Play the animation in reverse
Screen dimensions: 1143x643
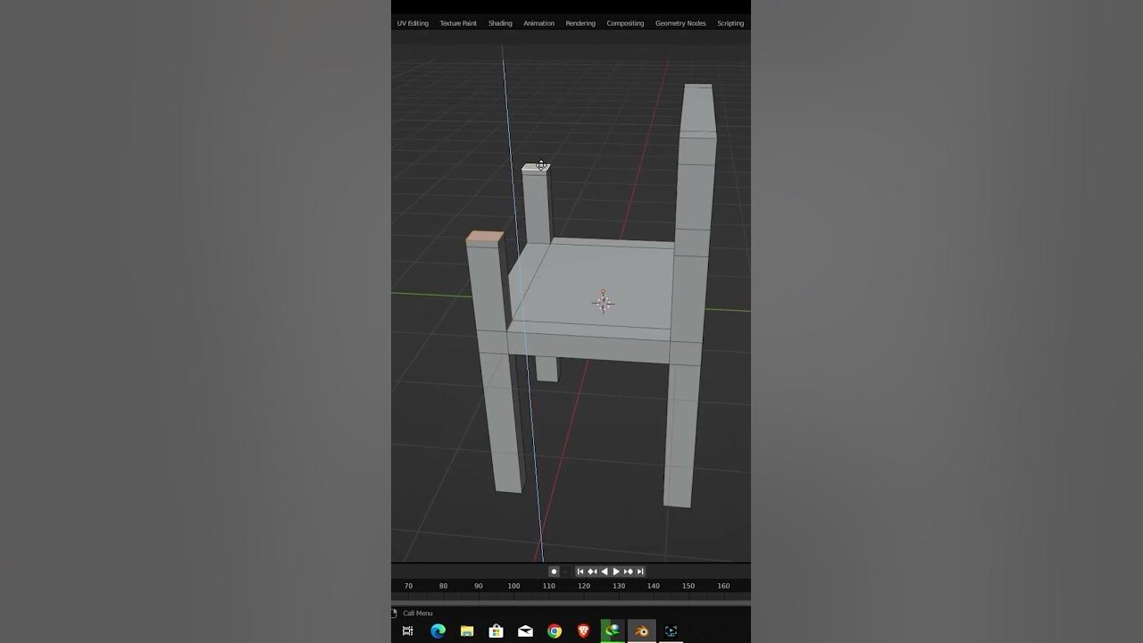click(605, 572)
